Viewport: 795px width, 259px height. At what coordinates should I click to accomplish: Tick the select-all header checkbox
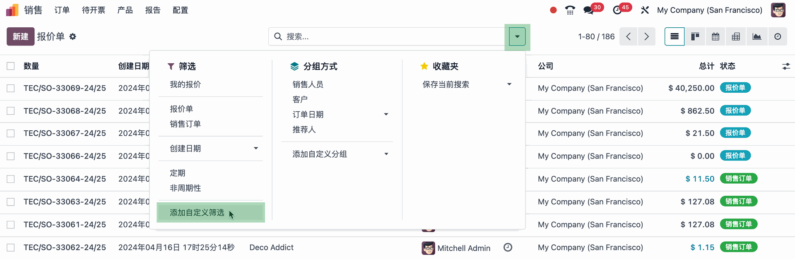pyautogui.click(x=11, y=66)
